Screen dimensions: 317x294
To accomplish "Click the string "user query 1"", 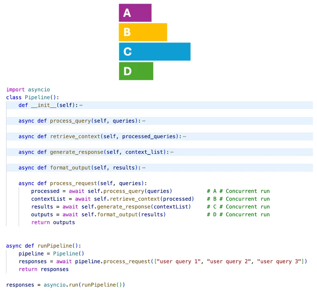I will (x=179, y=262).
